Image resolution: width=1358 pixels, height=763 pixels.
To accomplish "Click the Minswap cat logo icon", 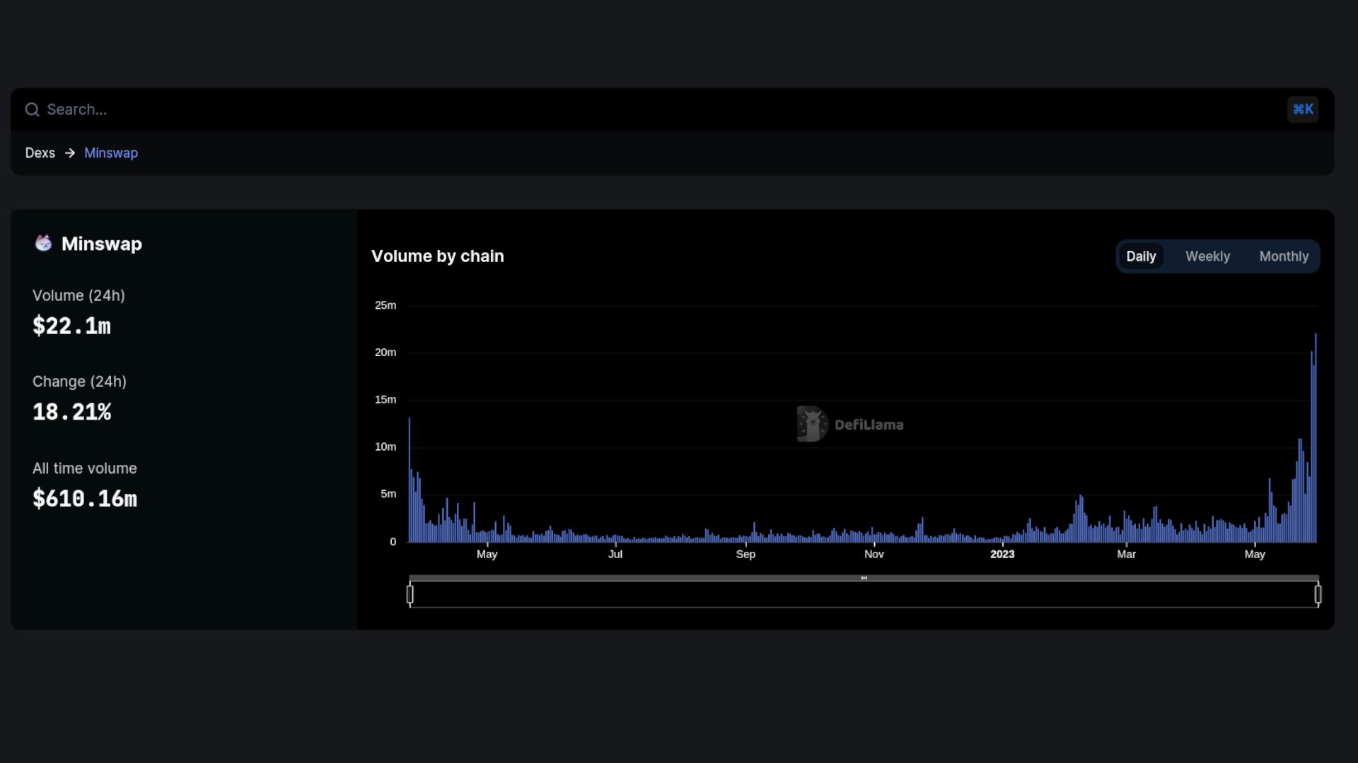I will coord(44,244).
